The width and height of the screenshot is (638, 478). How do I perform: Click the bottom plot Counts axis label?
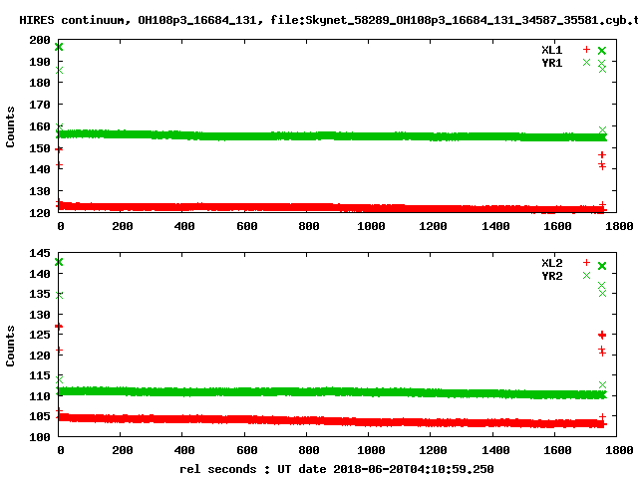[x=10, y=346]
